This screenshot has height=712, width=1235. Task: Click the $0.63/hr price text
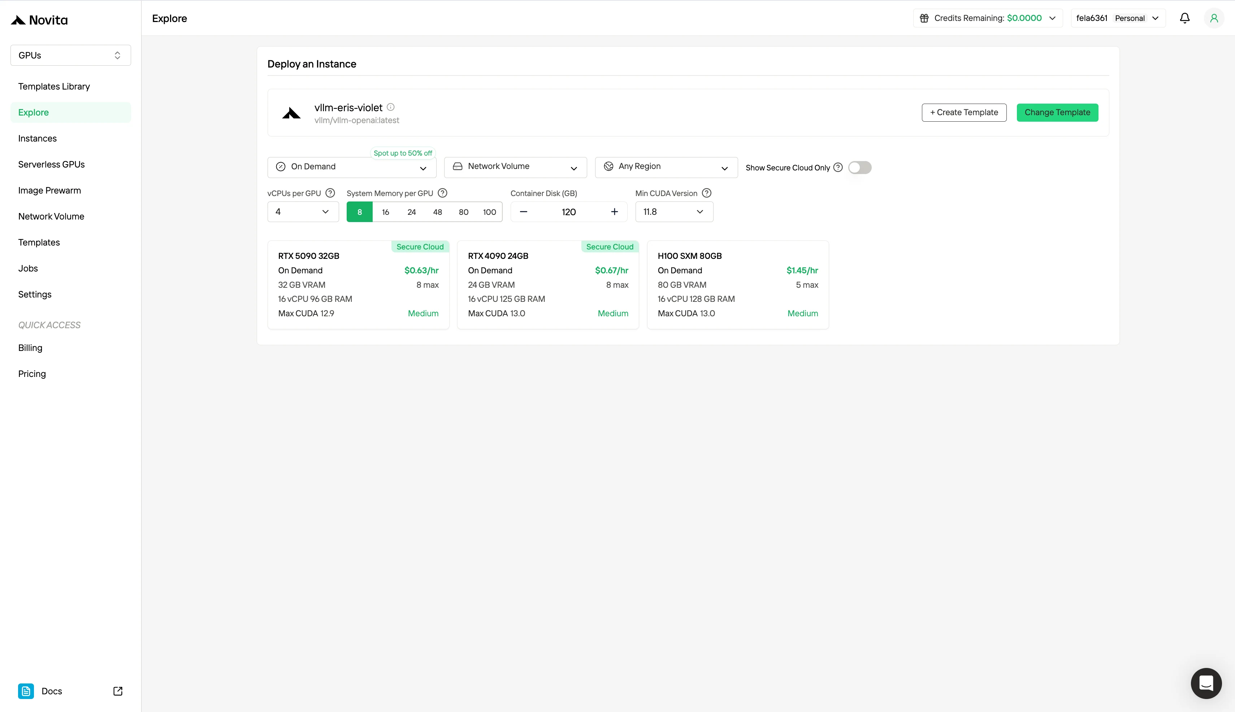(421, 270)
